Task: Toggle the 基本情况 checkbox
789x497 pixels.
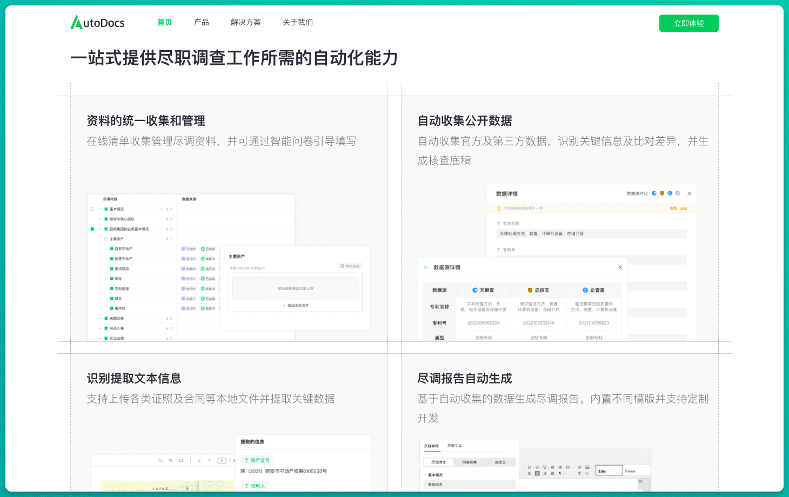Action: [106, 209]
